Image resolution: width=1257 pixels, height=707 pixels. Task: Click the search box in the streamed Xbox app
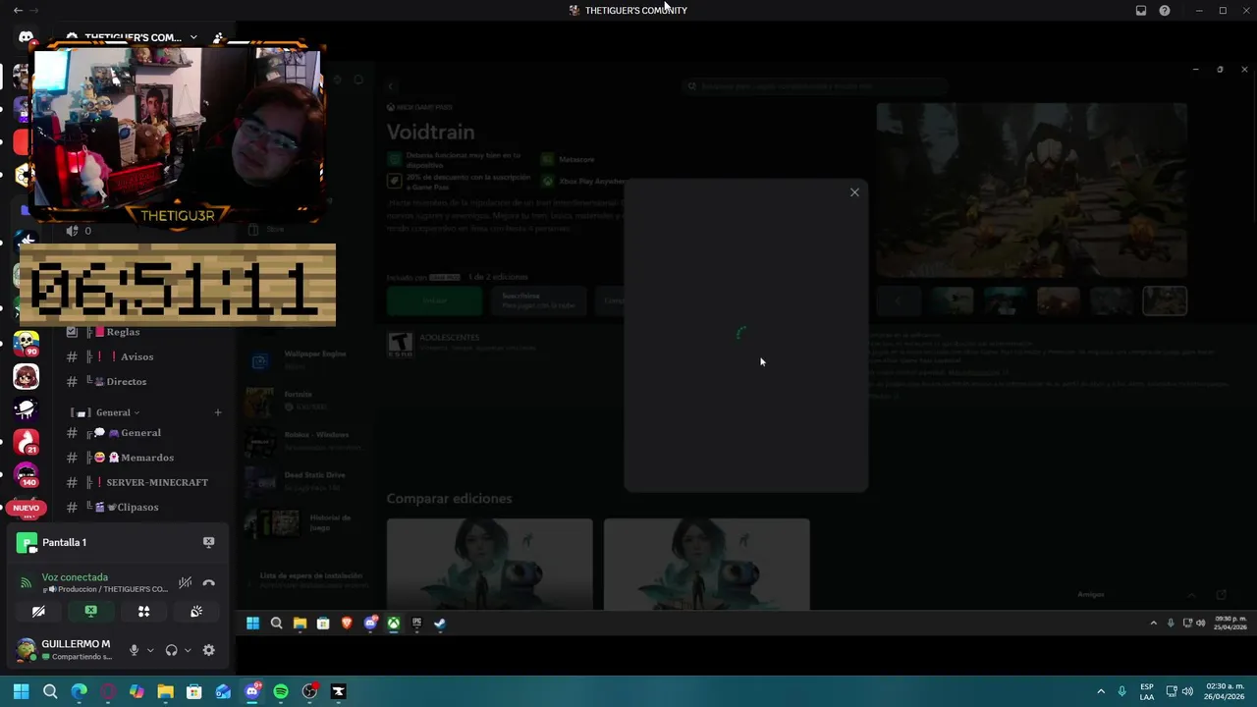tap(815, 86)
